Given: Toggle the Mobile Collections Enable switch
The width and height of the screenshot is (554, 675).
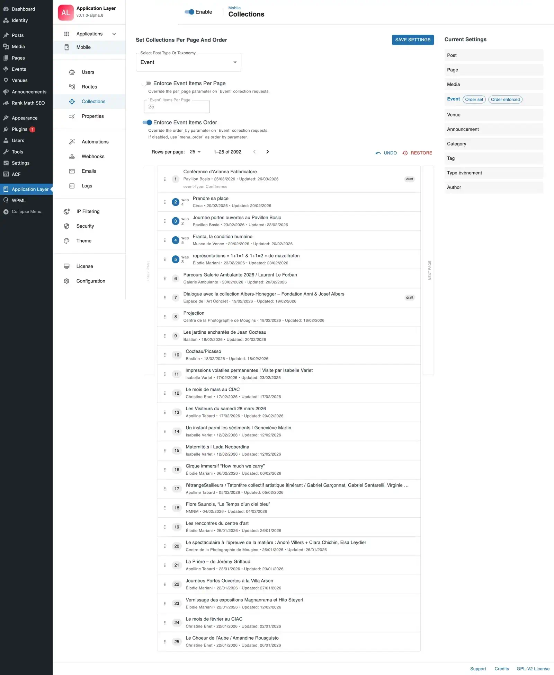Looking at the screenshot, I should tap(189, 12).
